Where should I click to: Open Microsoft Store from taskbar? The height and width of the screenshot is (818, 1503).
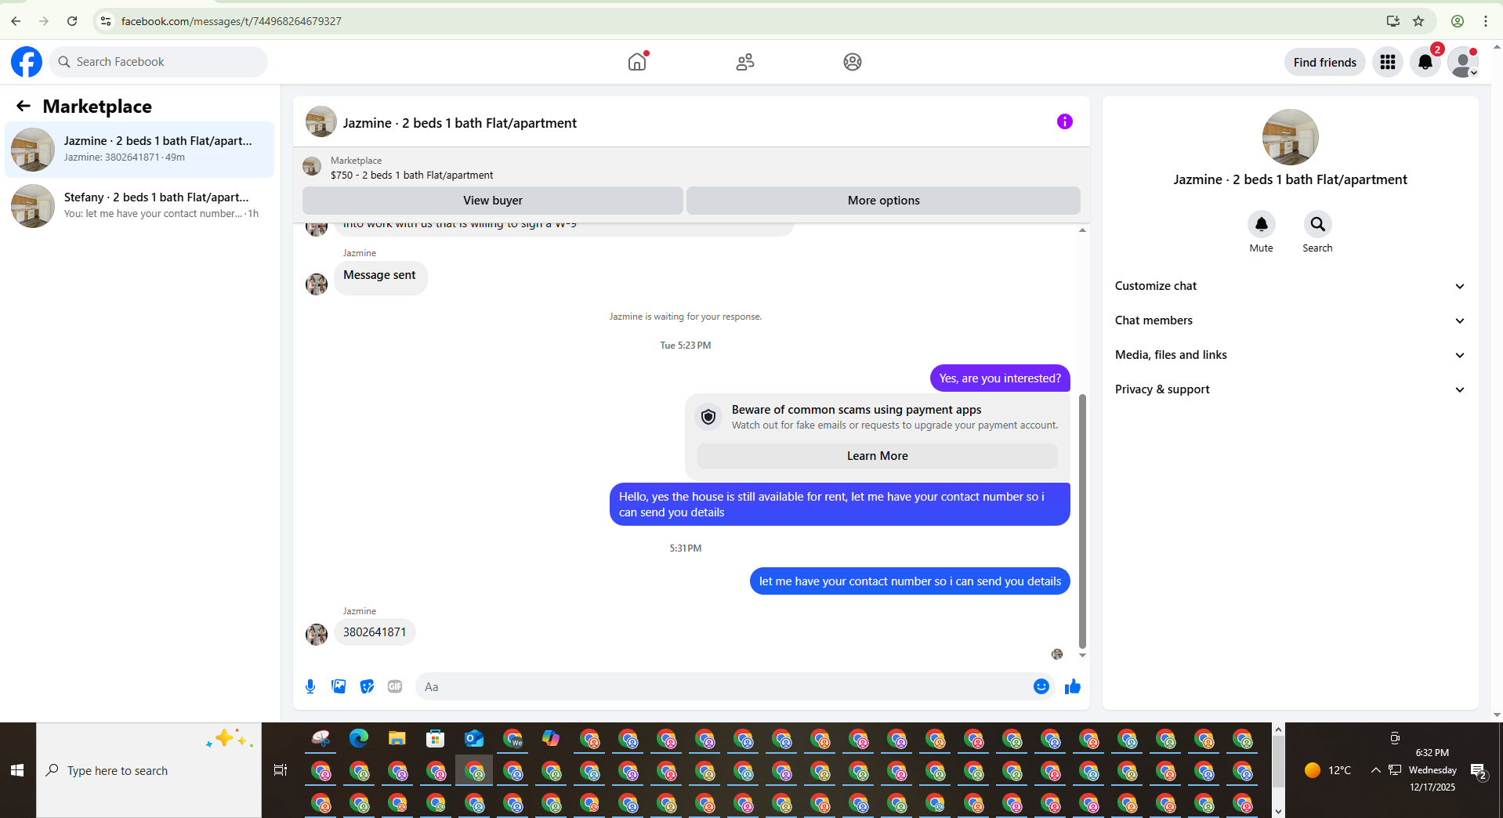[x=436, y=738]
